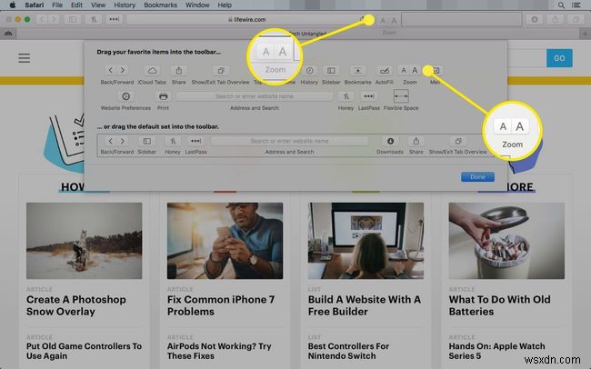Screen dimensions: 591x369
Task: Click the Forward arrow in the favorite items row
Action: 123,70
